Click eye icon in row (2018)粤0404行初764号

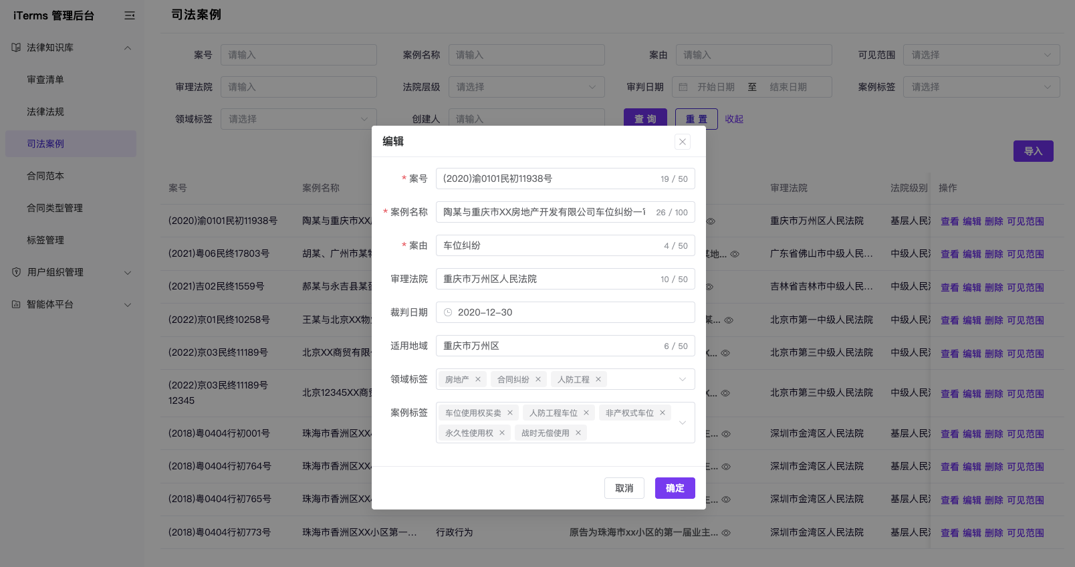coord(726,467)
